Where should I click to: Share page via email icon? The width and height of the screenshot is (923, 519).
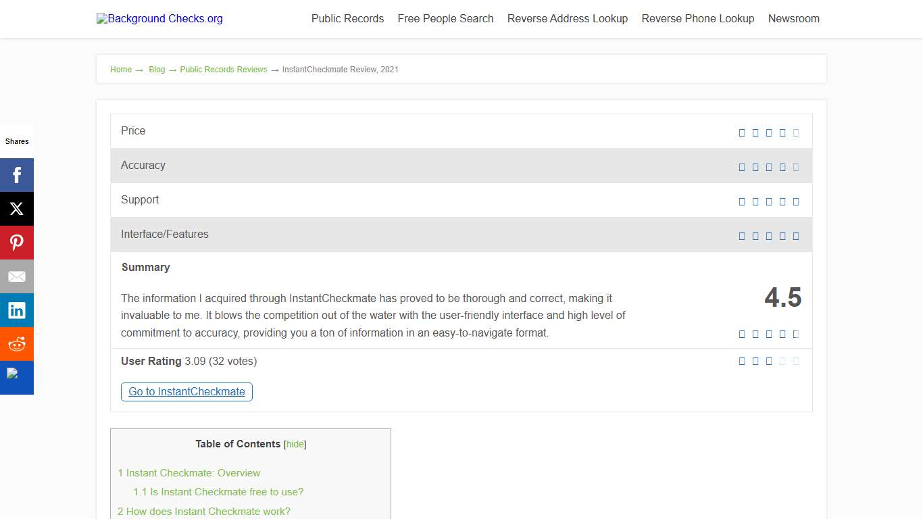[17, 276]
